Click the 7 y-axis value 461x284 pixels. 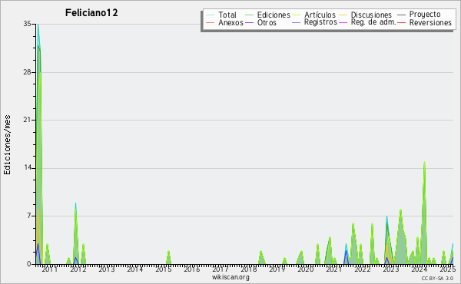coord(29,216)
